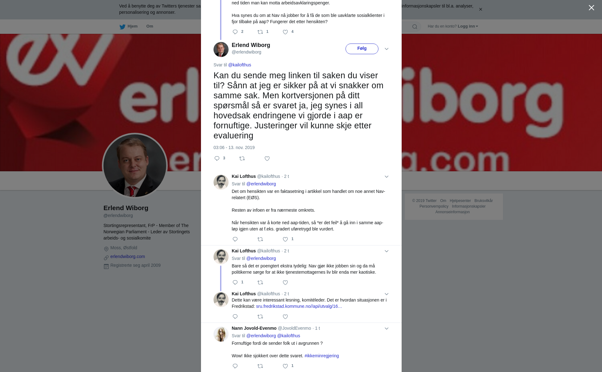The height and width of the screenshot is (372, 602).
Task: Close the tweet overlay with the X
Action: click(591, 8)
